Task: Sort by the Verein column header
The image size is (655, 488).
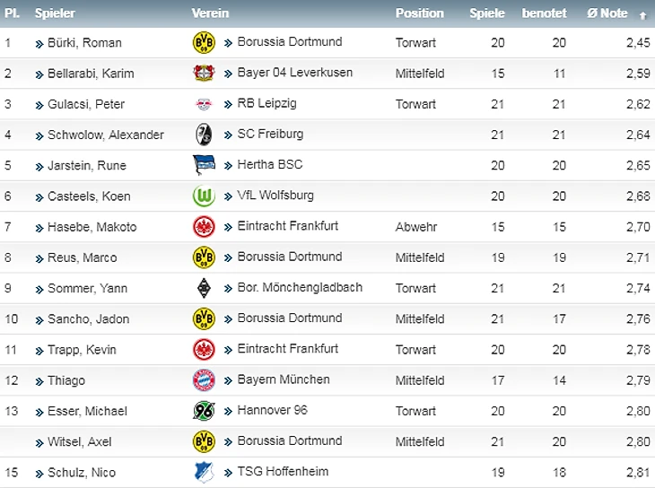Action: (210, 13)
